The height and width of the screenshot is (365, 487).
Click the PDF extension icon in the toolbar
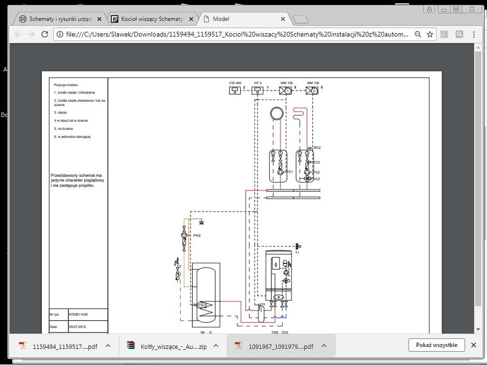(x=444, y=35)
